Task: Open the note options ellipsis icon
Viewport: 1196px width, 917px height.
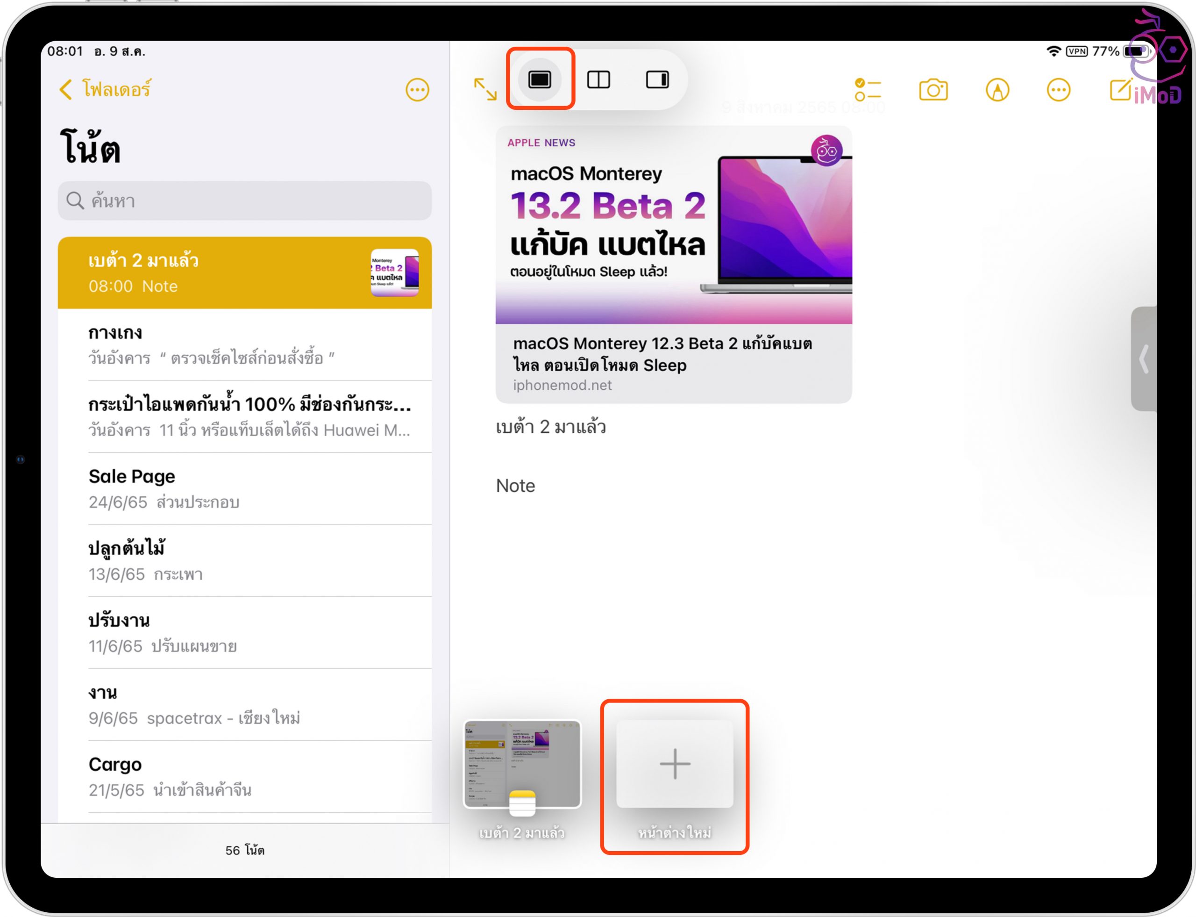Action: (x=1058, y=90)
